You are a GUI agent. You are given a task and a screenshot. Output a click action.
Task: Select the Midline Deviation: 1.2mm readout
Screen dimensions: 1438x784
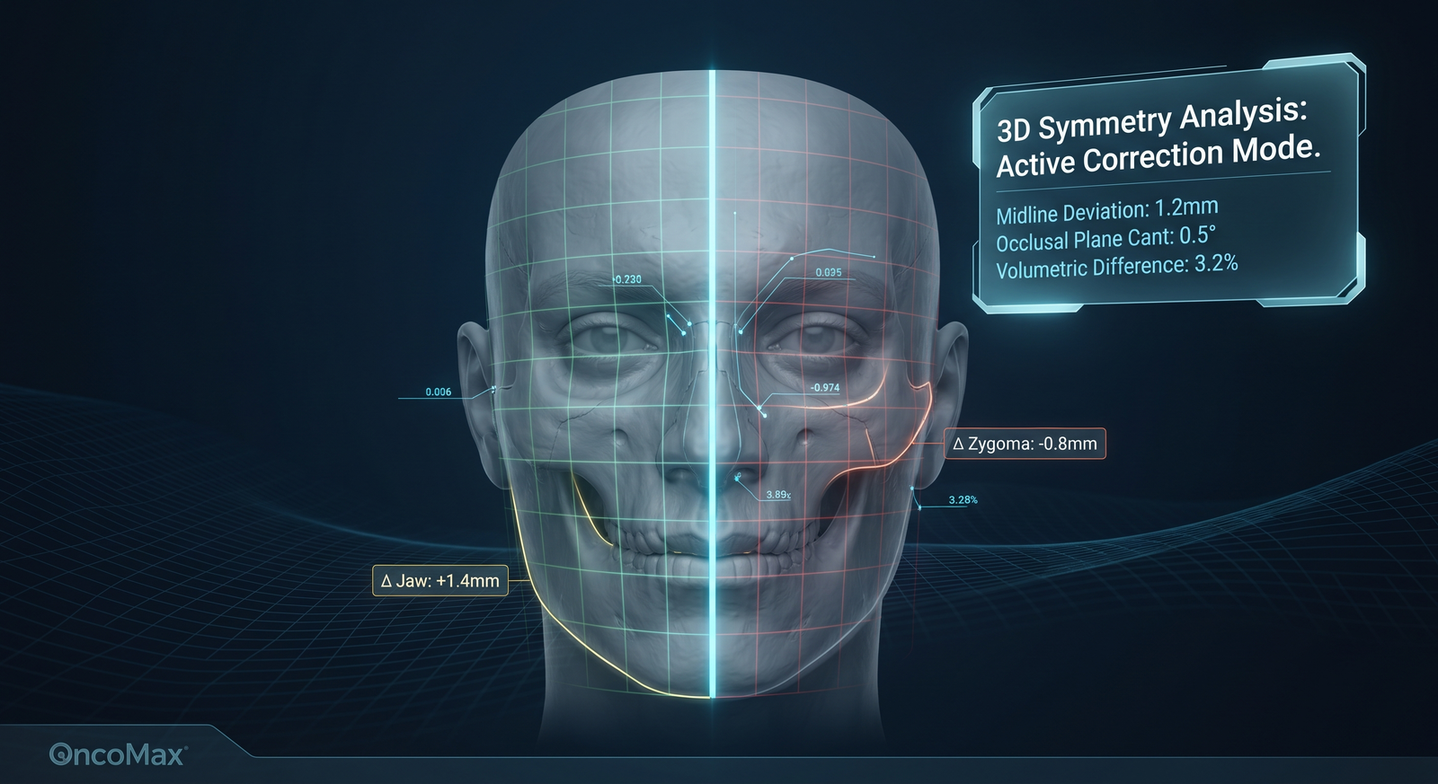(1107, 211)
